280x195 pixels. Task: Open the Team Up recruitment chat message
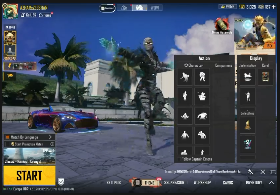[202, 172]
